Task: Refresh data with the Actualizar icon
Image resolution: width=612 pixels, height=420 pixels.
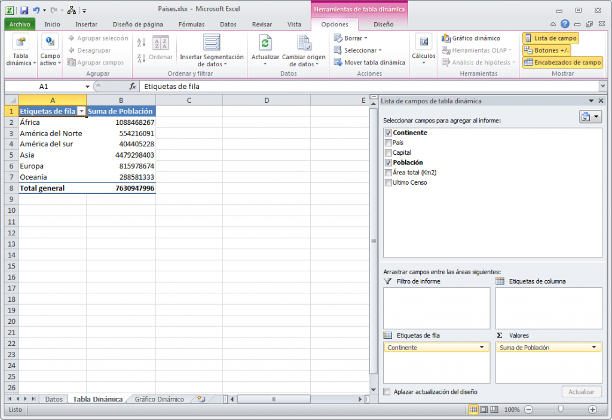Action: (265, 42)
